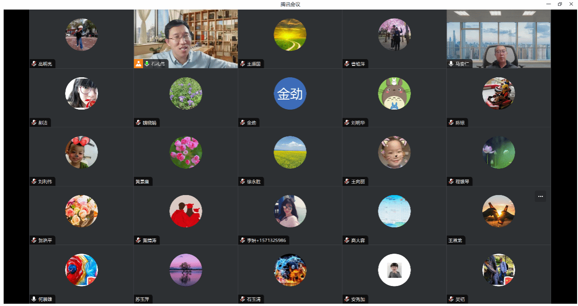Open the more options button on 王恩龙's tile
Screen dimensions: 578x306
coord(540,196)
